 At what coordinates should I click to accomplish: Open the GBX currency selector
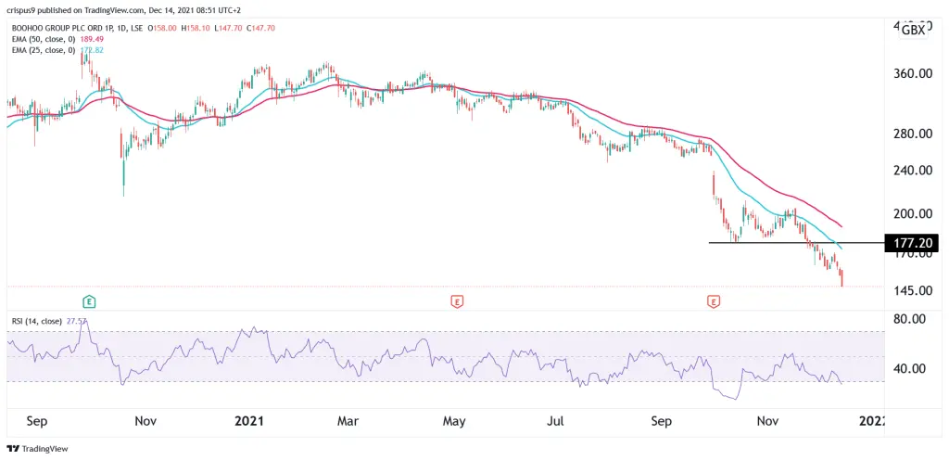(913, 31)
